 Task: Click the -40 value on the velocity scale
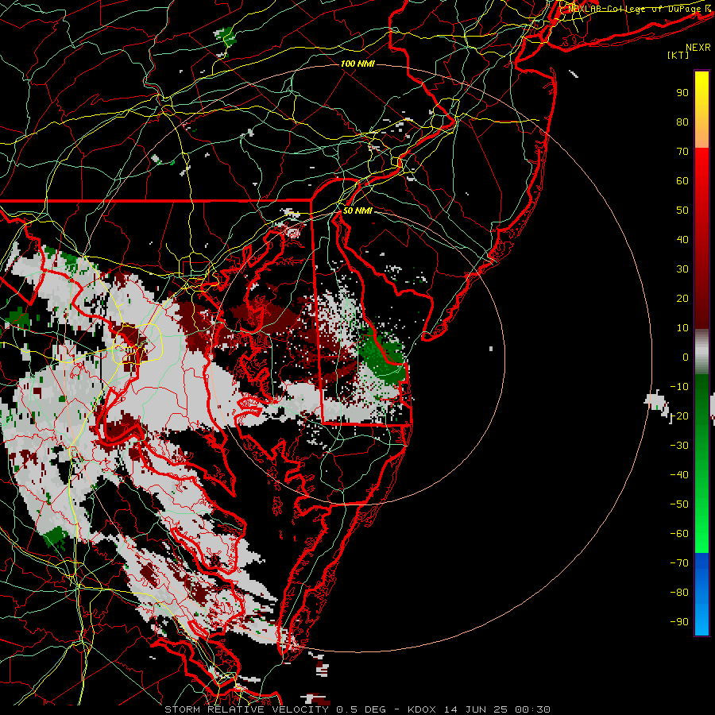coord(679,475)
